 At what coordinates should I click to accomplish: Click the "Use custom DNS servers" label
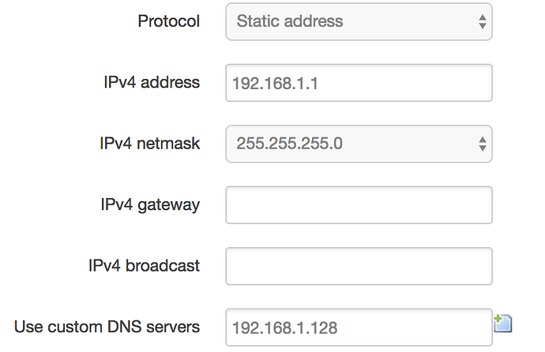(x=107, y=327)
